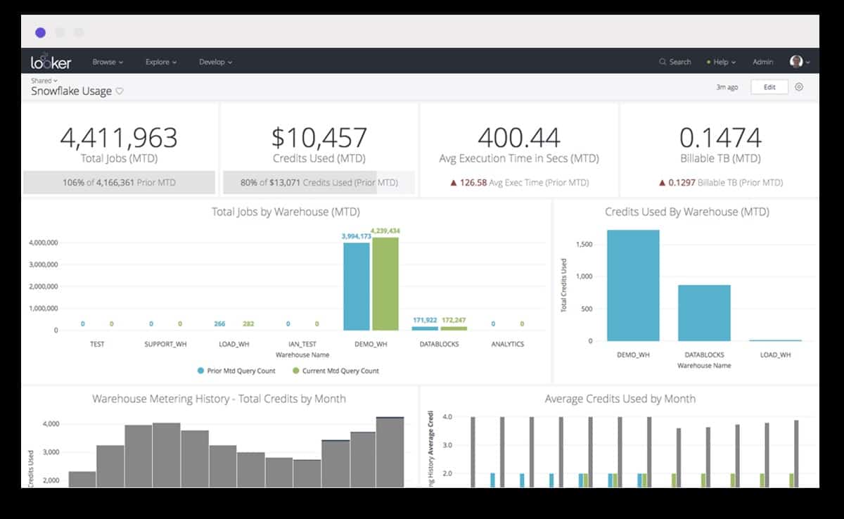Open dashboard settings gear

coord(799,87)
